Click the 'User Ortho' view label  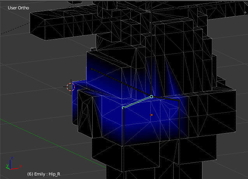[18, 8]
